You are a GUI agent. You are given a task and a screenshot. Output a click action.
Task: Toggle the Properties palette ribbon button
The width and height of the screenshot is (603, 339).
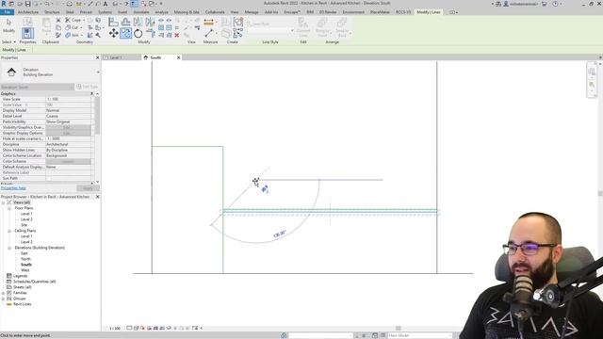click(27, 33)
